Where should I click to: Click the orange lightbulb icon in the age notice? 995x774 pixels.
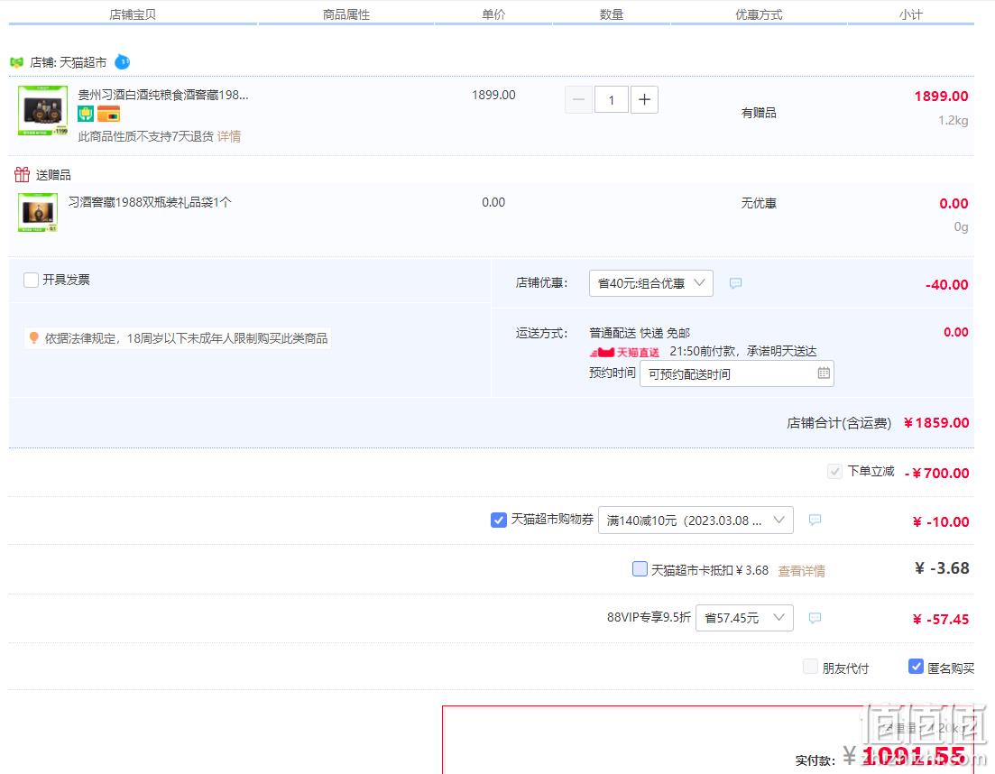pyautogui.click(x=34, y=337)
